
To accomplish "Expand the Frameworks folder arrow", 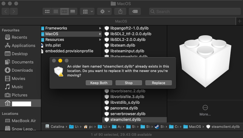I will [100, 28].
